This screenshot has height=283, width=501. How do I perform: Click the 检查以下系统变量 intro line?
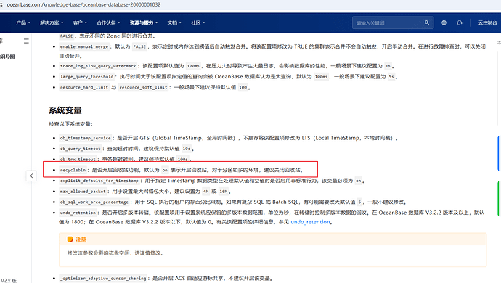click(x=70, y=124)
